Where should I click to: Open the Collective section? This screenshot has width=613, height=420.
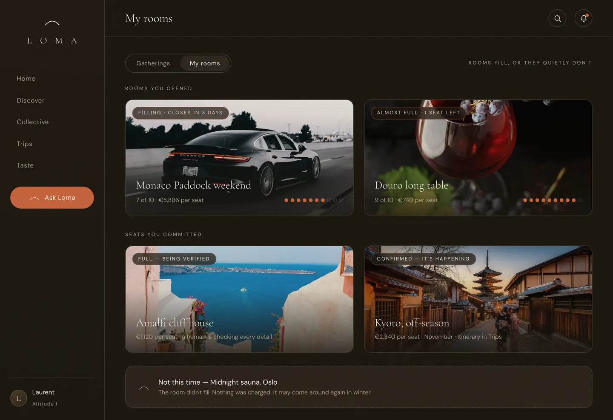pyautogui.click(x=33, y=122)
